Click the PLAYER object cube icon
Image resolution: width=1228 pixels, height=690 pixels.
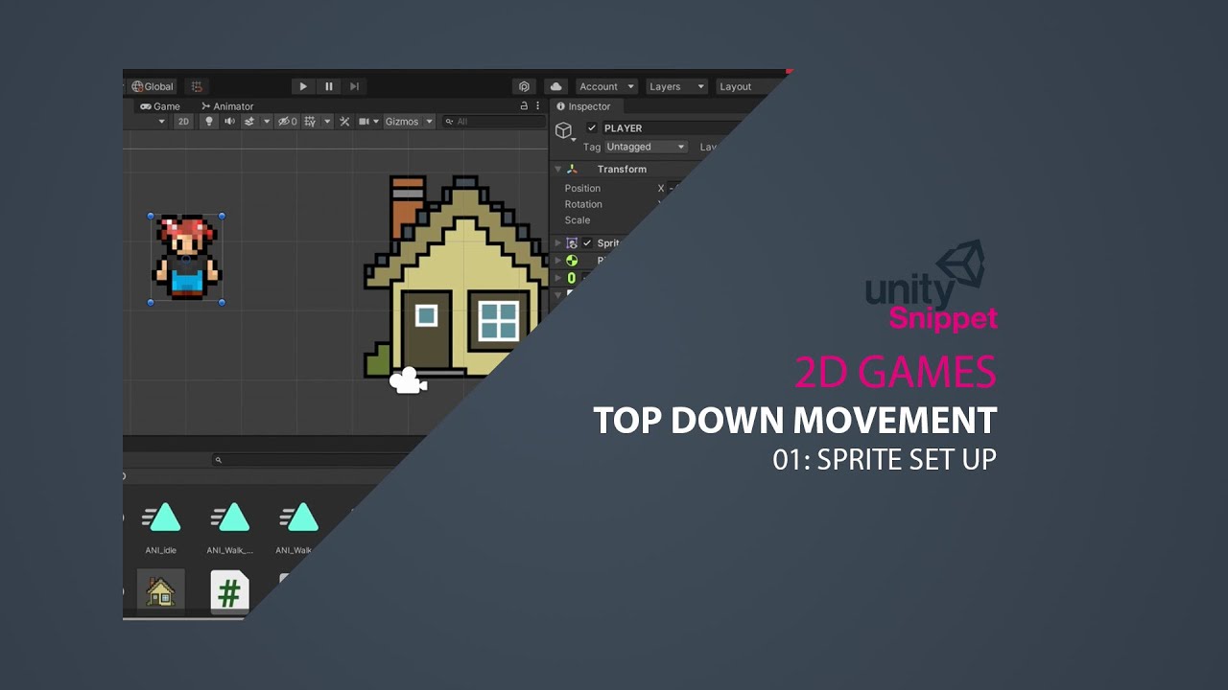coord(564,130)
